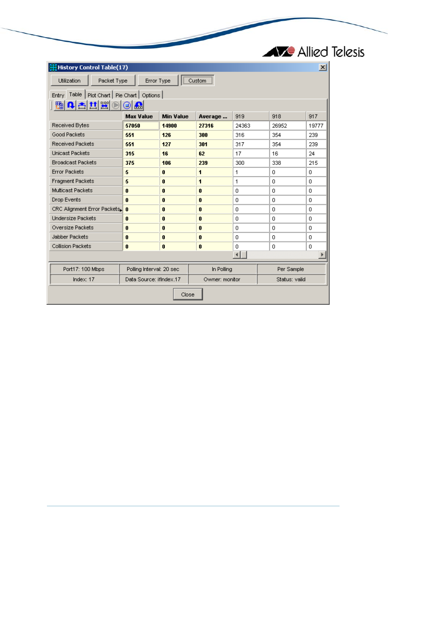
Task: Click the two up arrows toolbar icon
Action: (x=93, y=105)
